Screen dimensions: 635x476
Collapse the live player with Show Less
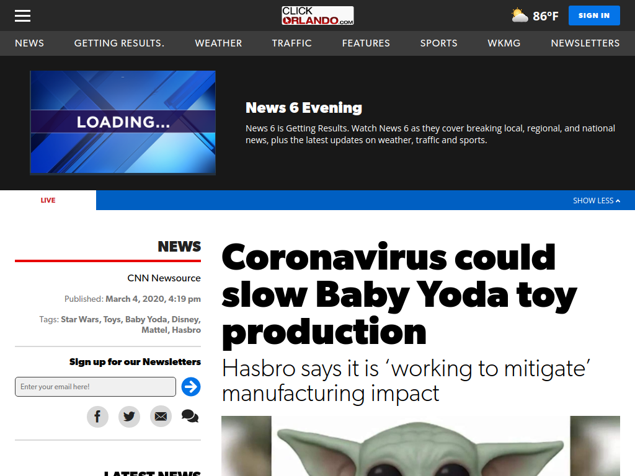pyautogui.click(x=597, y=200)
